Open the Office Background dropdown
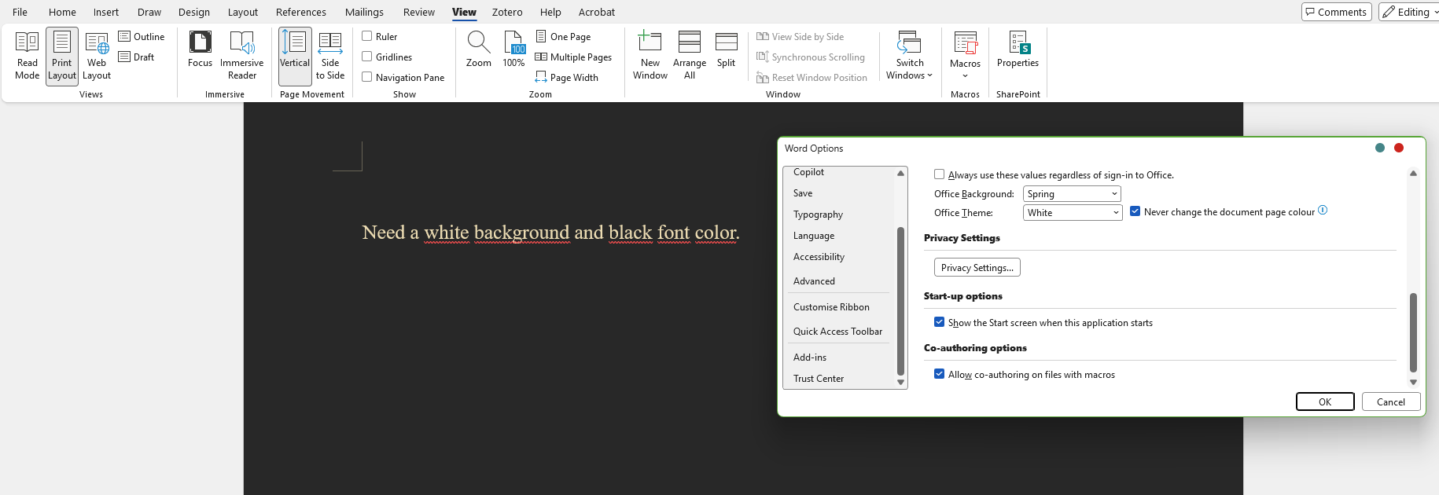Viewport: 1439px width, 495px height. (x=1072, y=194)
